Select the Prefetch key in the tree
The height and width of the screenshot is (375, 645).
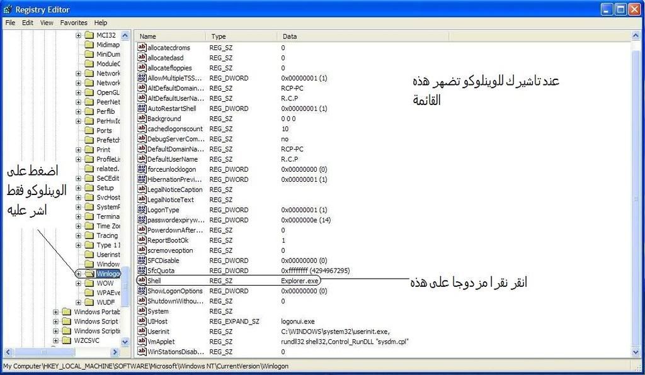(108, 140)
